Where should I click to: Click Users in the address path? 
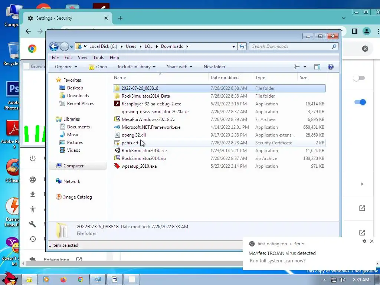(x=131, y=46)
